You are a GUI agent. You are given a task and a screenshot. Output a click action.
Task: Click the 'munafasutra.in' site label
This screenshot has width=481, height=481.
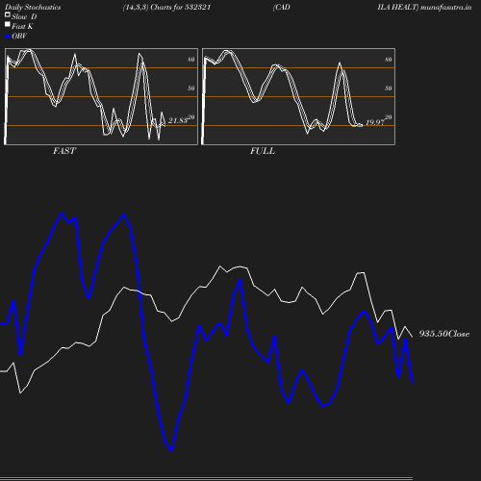point(445,7)
